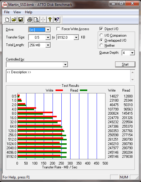This screenshot has height=182, width=141.
Task: Activate context help arrow-question icon
Action: pos(57,19)
